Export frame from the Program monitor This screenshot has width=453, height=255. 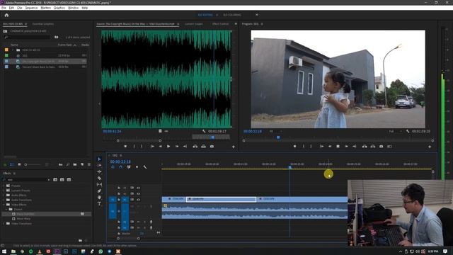(x=381, y=147)
